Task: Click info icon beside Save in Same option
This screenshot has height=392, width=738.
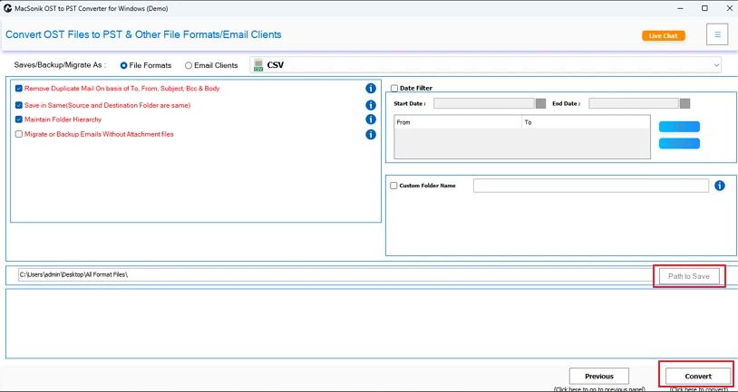Action: 370,105
